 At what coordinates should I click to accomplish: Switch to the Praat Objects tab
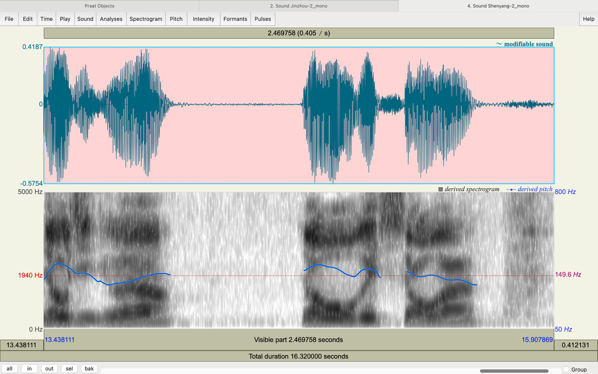[99, 6]
